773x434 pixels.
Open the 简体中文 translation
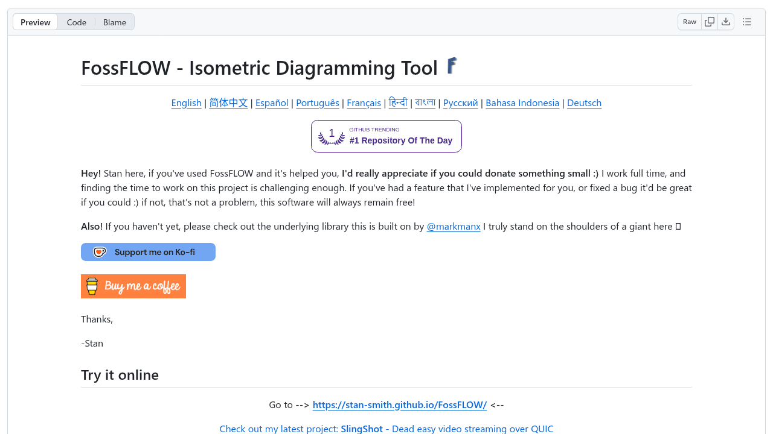click(x=228, y=102)
